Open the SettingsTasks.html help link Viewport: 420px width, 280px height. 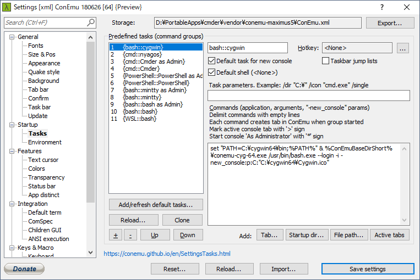pos(167,254)
